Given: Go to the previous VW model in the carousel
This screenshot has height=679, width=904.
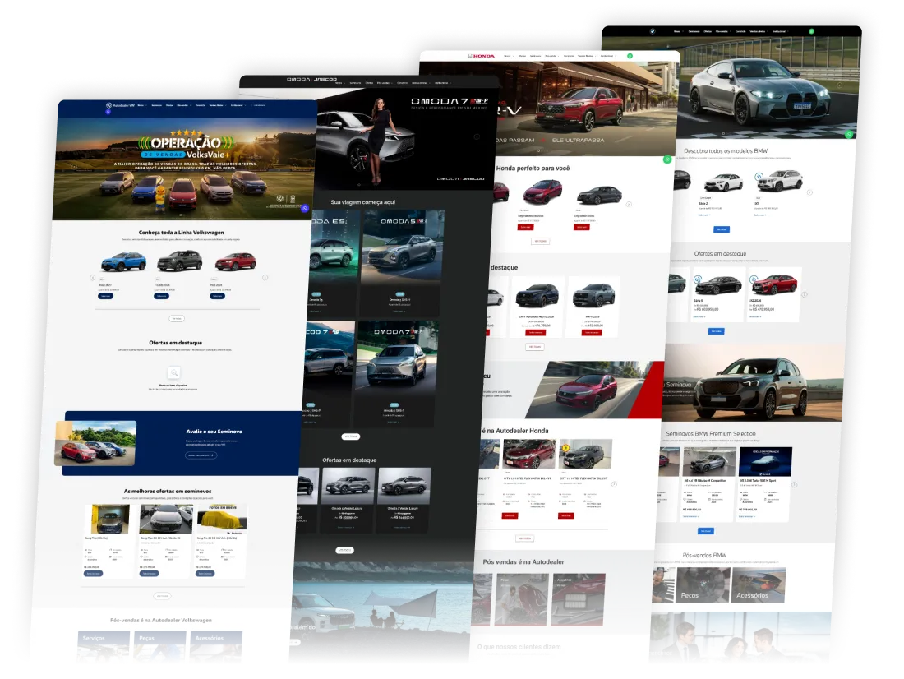Looking at the screenshot, I should pyautogui.click(x=92, y=278).
